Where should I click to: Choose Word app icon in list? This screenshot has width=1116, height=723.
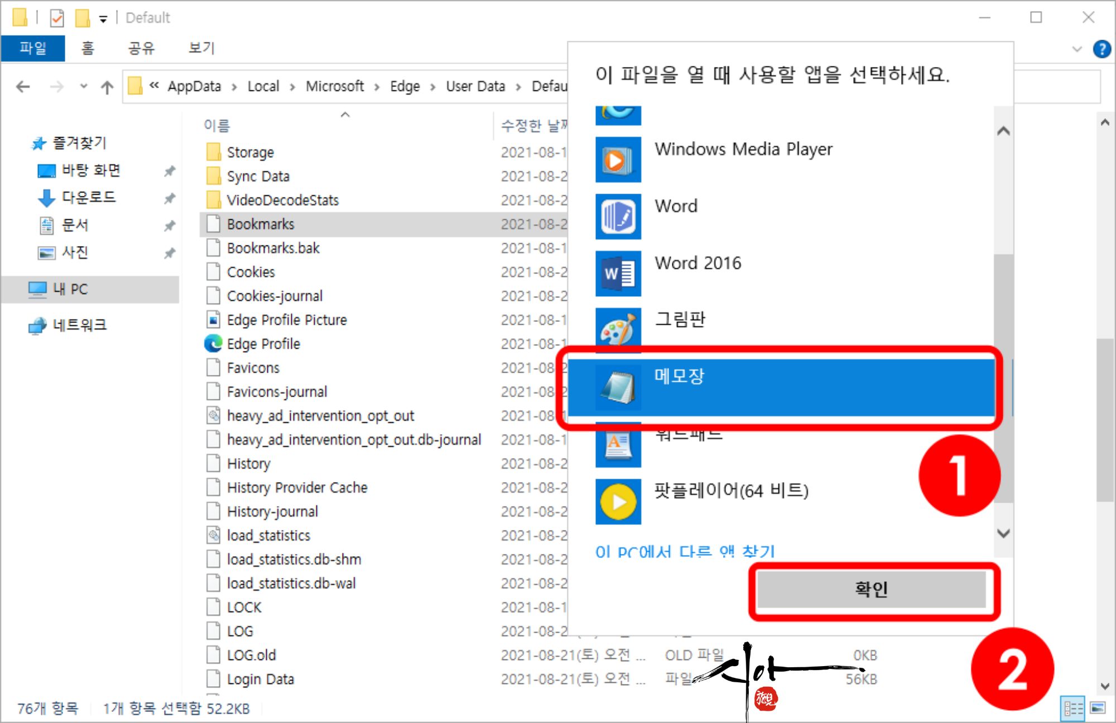click(618, 216)
